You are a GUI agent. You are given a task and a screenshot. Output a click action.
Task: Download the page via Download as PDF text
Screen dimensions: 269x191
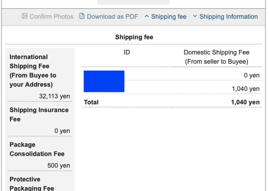112,17
